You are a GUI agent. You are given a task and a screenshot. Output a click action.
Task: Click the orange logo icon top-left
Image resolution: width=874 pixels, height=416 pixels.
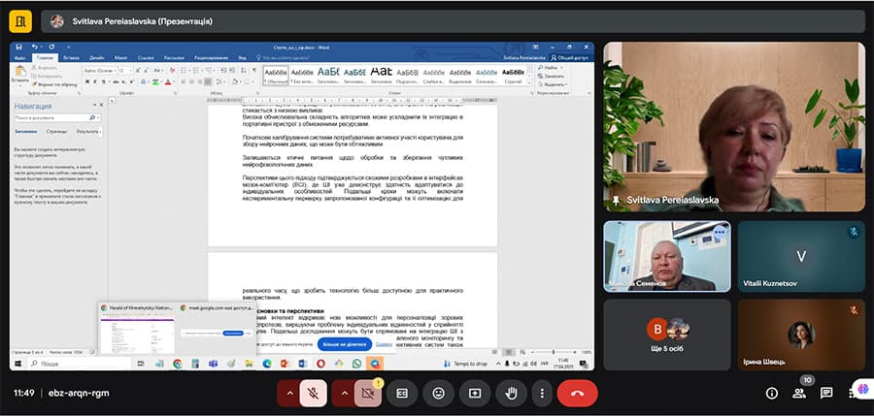(19, 20)
